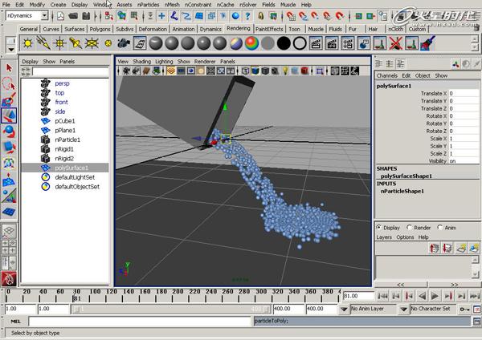The height and width of the screenshot is (340, 482).
Task: Select pCube1 in the outliner
Action: pyautogui.click(x=65, y=121)
